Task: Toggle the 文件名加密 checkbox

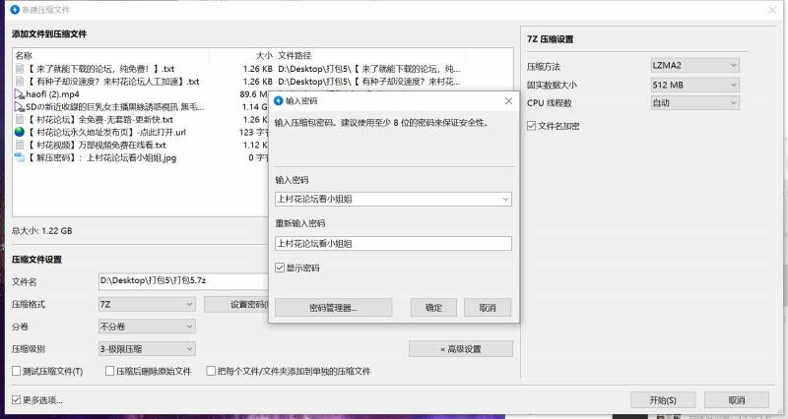Action: click(533, 126)
